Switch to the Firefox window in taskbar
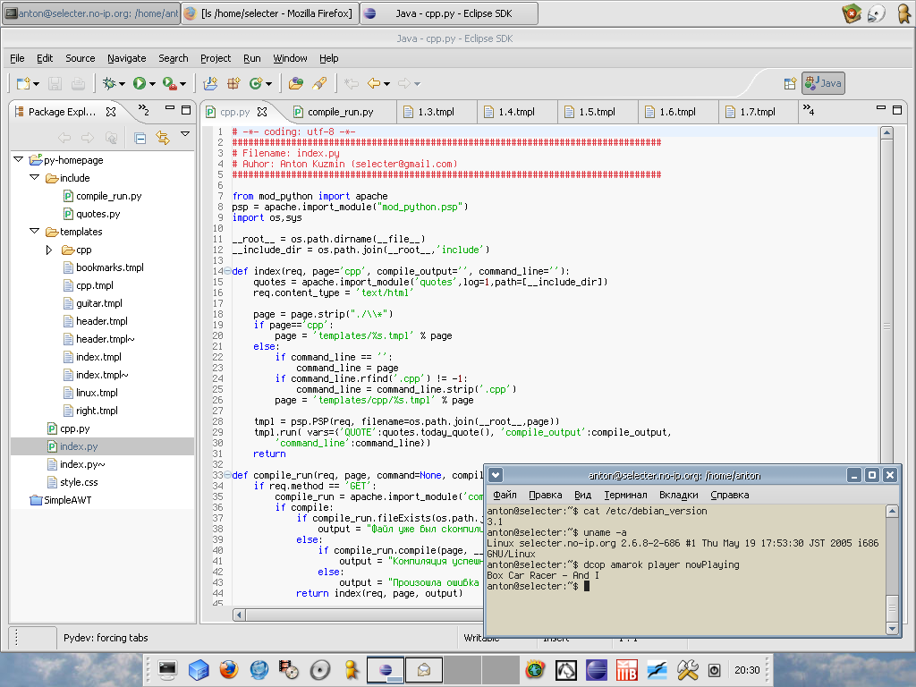This screenshot has height=687, width=916. (269, 13)
